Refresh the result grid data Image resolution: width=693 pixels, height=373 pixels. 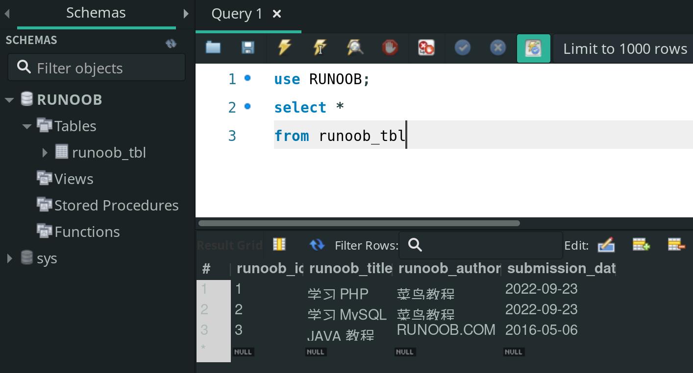point(317,244)
